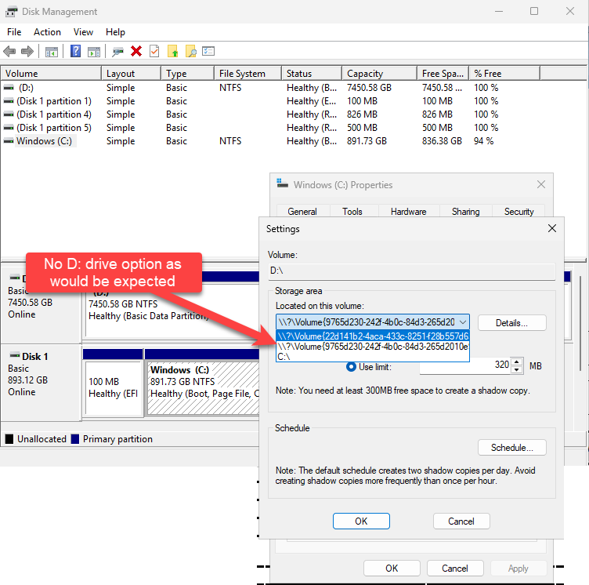Viewport: 589px width, 585px height.
Task: Toggle Show/Hide Console Tree toolbar icon
Action: [x=52, y=52]
